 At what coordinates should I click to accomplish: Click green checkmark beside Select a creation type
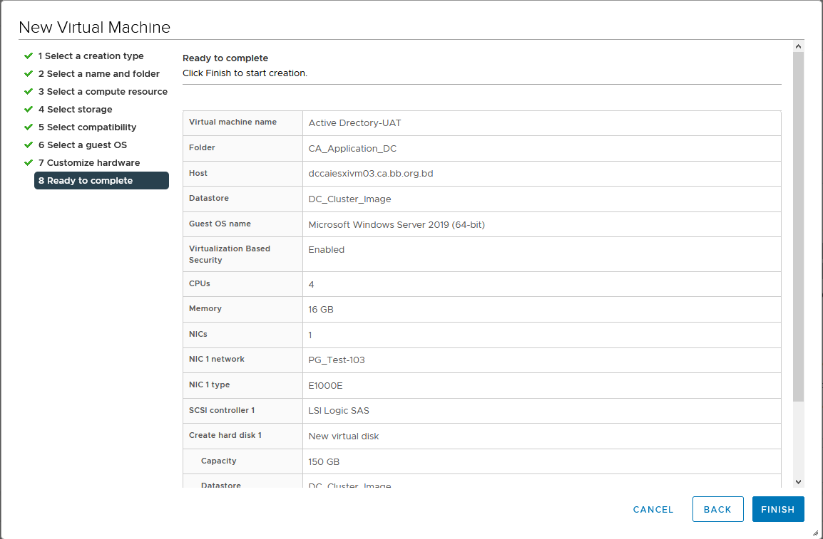pos(29,56)
